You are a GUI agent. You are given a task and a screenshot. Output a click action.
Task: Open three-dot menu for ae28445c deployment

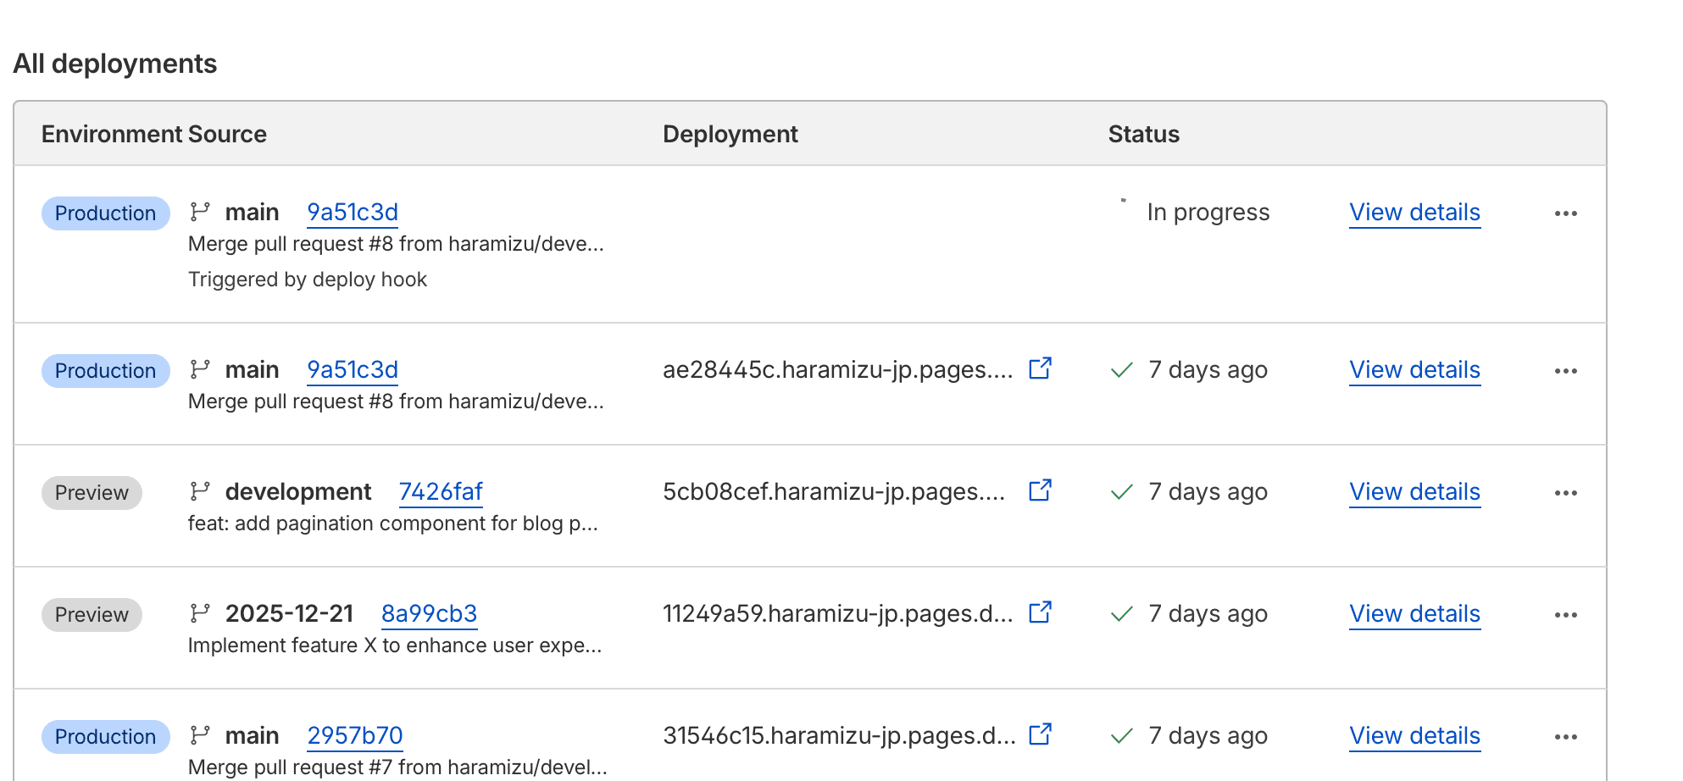click(x=1565, y=371)
